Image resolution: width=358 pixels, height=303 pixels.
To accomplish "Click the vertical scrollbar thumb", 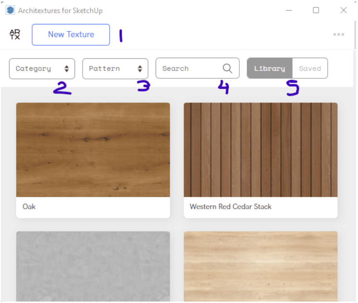I will (355, 35).
